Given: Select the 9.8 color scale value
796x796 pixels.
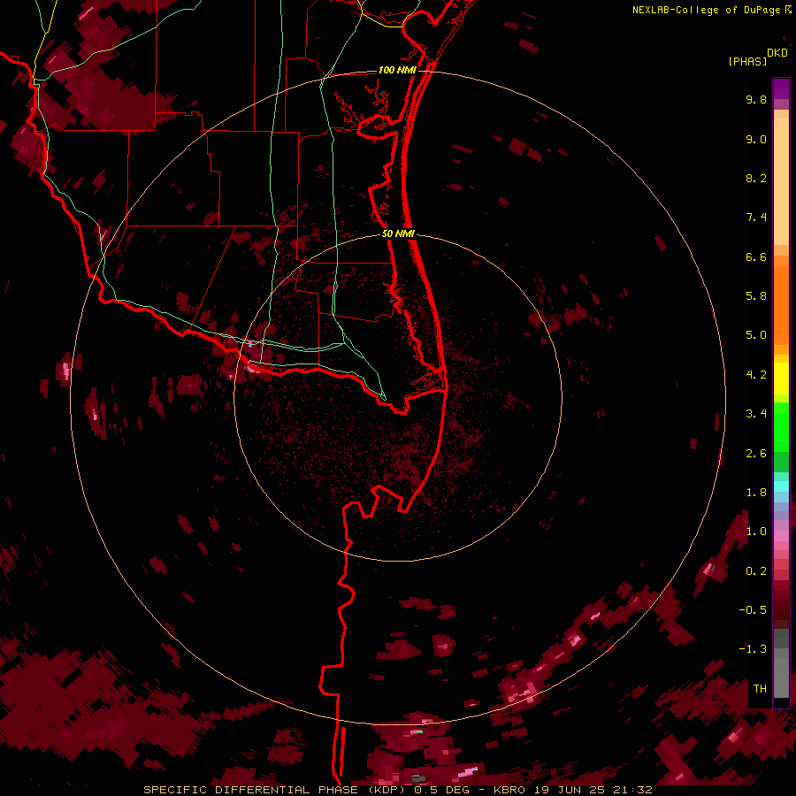Looking at the screenshot, I should tap(756, 99).
